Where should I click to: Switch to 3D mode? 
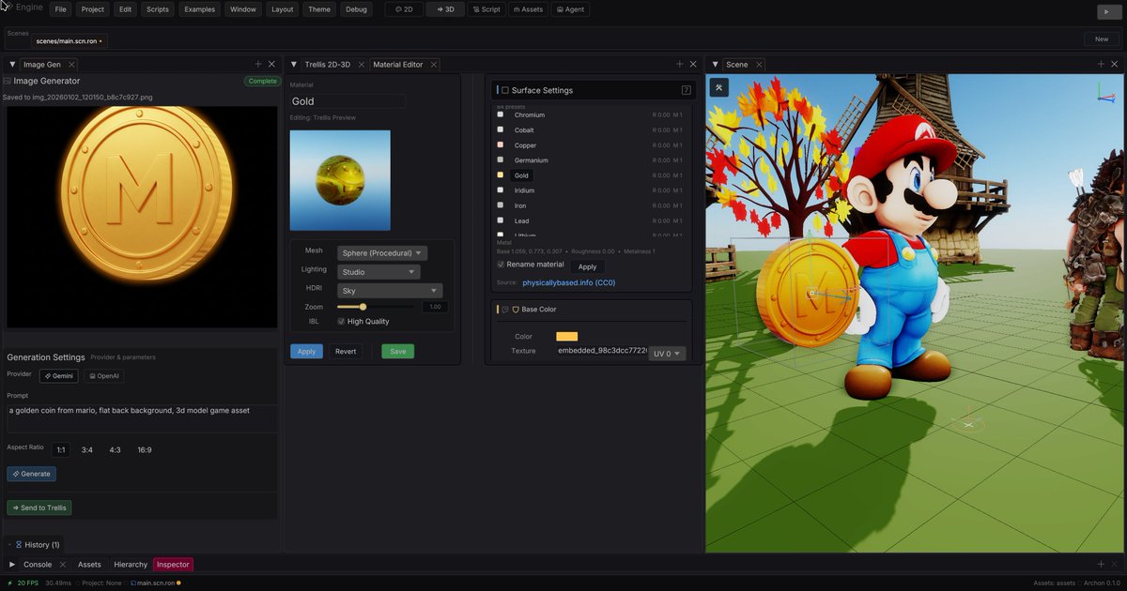[x=445, y=9]
